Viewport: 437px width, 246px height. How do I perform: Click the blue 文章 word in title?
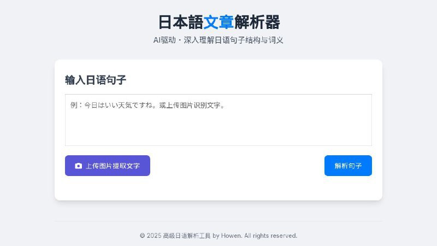coord(218,22)
